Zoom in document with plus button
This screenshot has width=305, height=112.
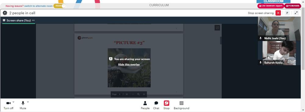click(144, 94)
